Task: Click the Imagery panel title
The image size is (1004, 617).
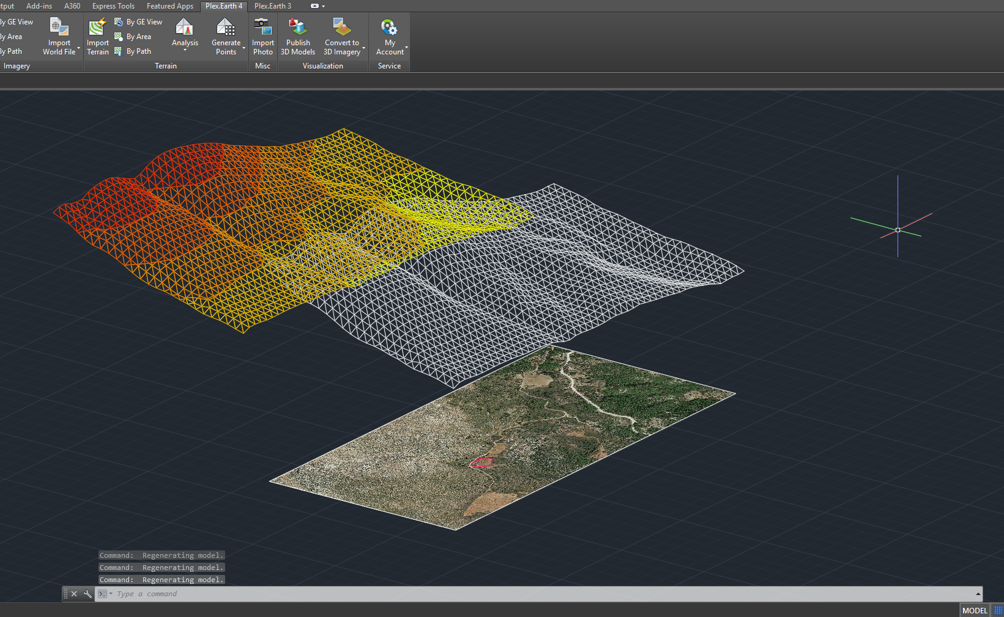Action: (17, 66)
